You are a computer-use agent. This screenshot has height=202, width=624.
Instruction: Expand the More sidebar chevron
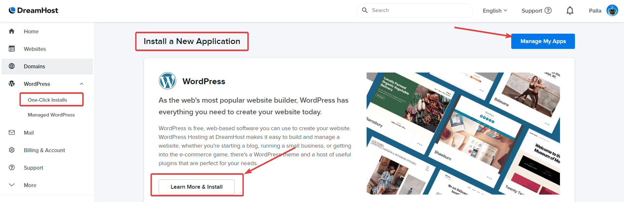[x=12, y=185]
